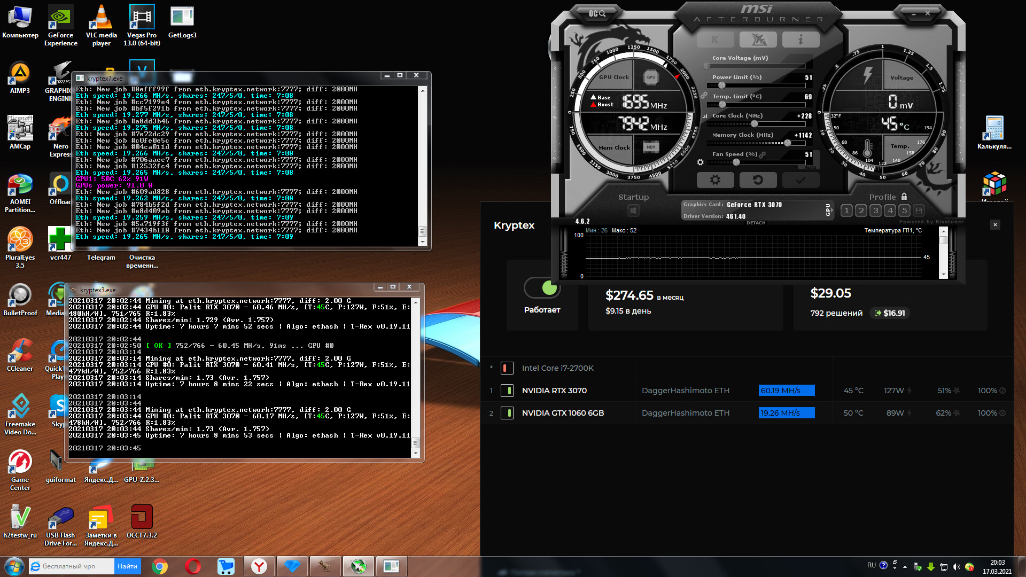Open the voltage/frequency curve editor icon
The height and width of the screenshot is (577, 1026).
pyautogui.click(x=705, y=116)
